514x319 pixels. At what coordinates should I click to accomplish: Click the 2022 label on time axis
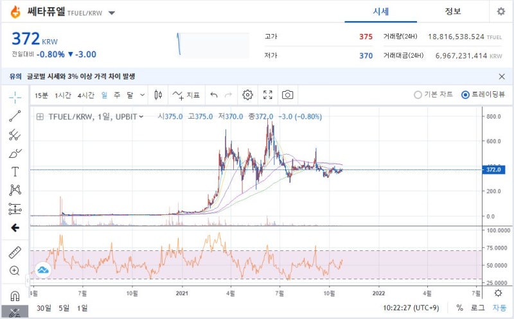click(x=379, y=293)
